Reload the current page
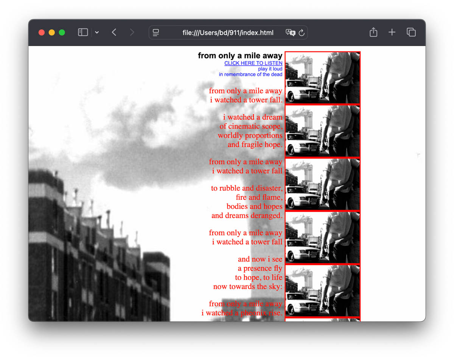The image size is (454, 359). [302, 33]
